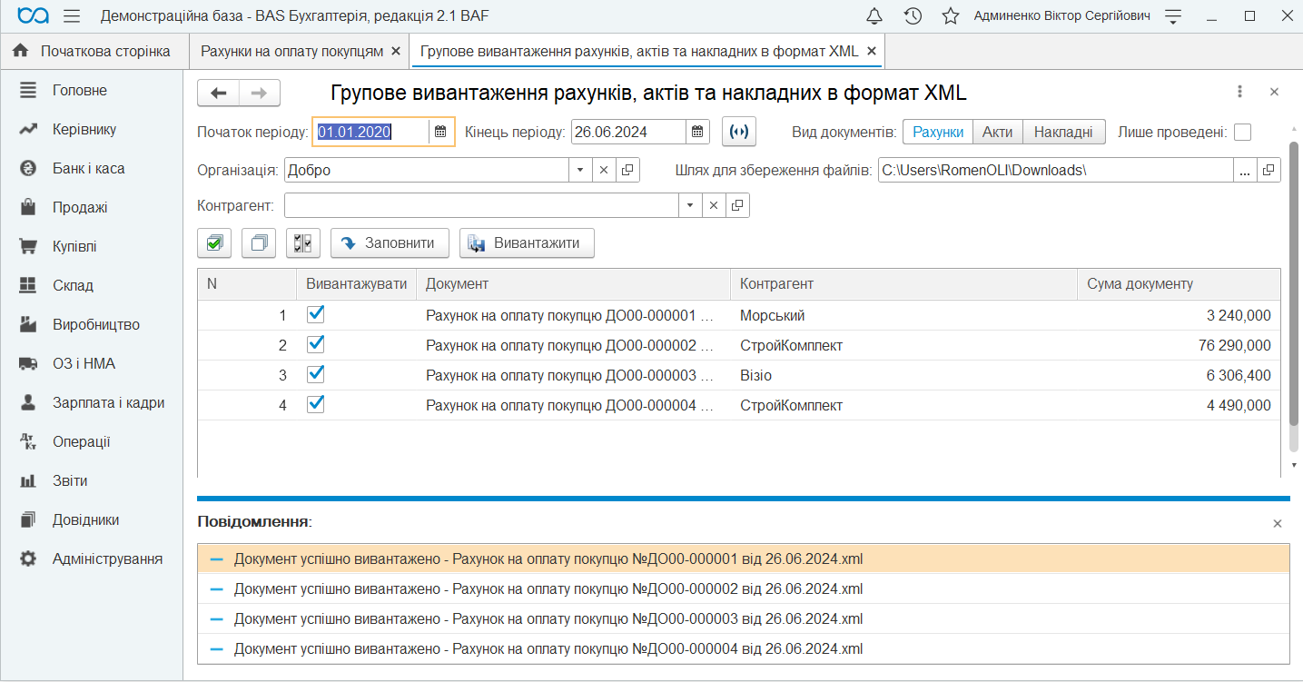Select amount cell 76 290,000
This screenshot has height=682, width=1303.
point(1179,345)
